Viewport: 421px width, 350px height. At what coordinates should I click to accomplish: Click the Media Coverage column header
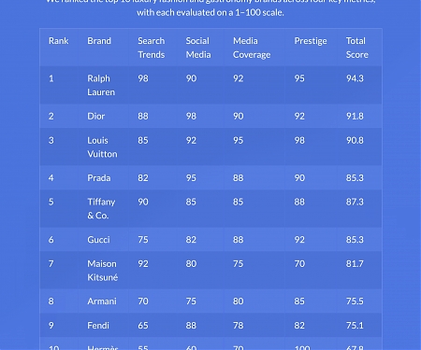(252, 48)
